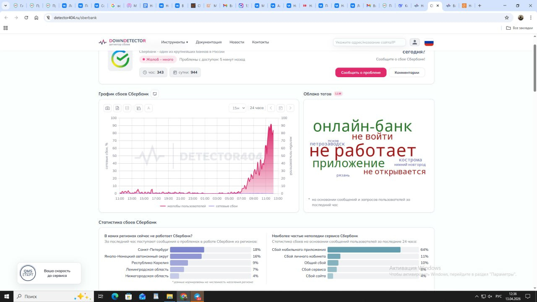Expand the Инструменты menu
The width and height of the screenshot is (537, 302).
(x=175, y=42)
